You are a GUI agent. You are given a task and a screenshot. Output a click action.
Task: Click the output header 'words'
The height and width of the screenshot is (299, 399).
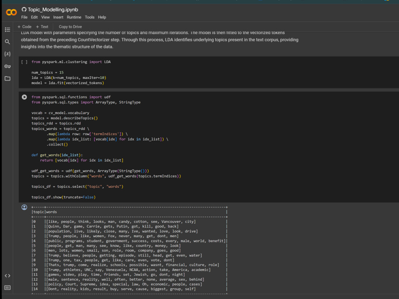coord(51,212)
